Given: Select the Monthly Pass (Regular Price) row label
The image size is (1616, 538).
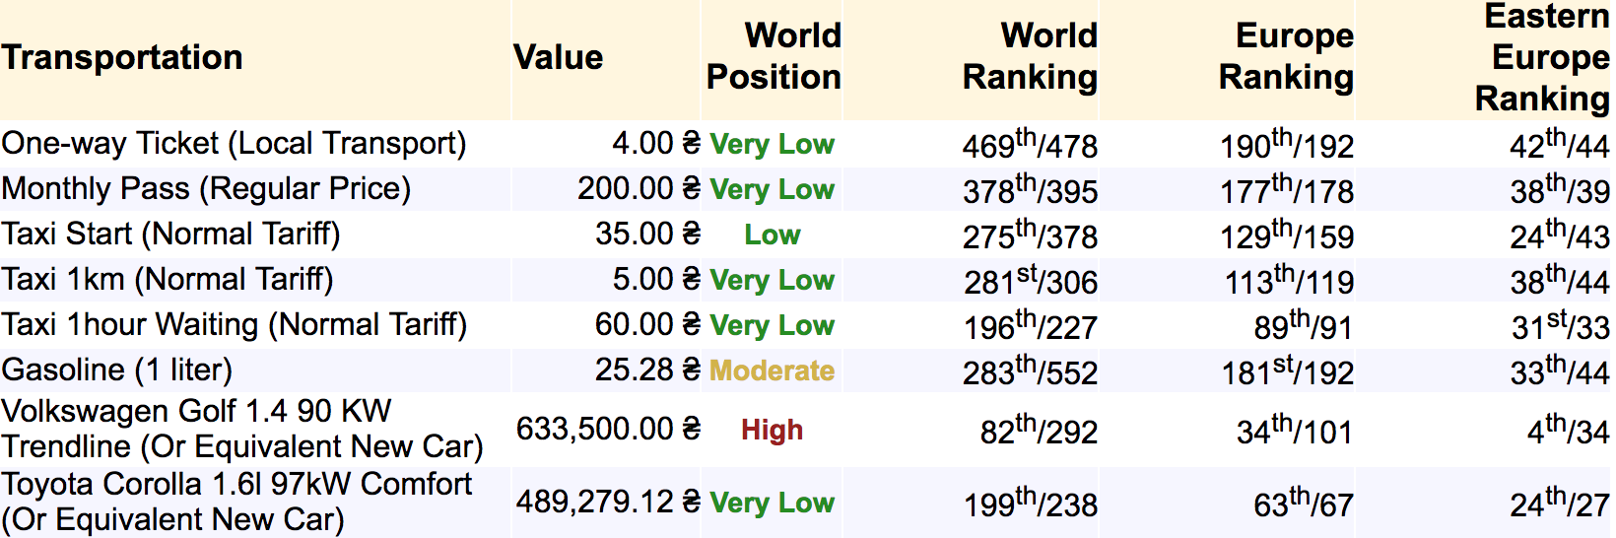Looking at the screenshot, I should (x=207, y=189).
